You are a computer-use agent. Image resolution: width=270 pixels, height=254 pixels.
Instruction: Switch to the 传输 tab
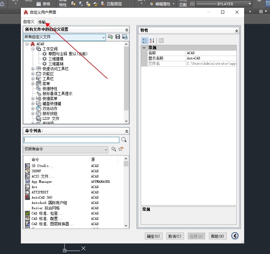(42, 22)
